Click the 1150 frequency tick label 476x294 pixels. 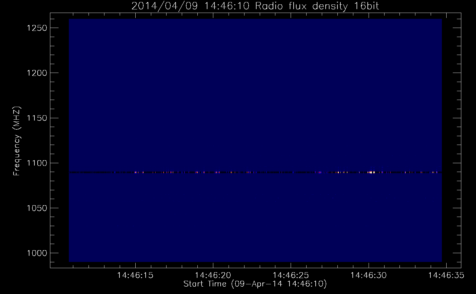(x=37, y=118)
